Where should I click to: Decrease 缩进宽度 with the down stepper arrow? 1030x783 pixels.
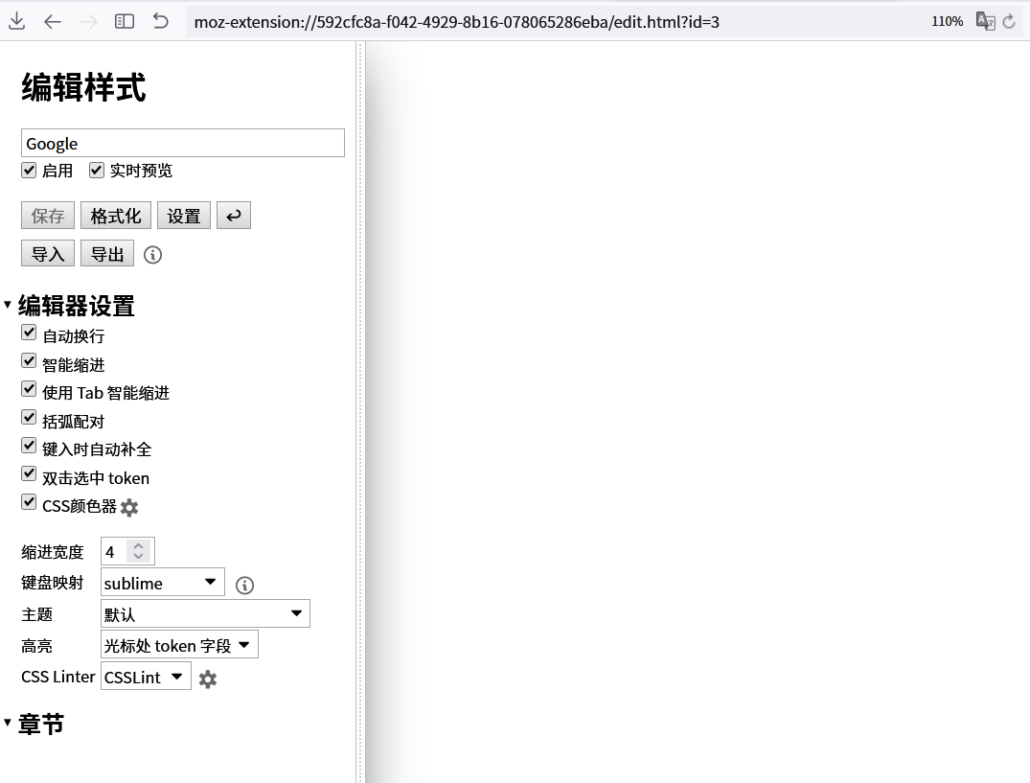coord(138,557)
